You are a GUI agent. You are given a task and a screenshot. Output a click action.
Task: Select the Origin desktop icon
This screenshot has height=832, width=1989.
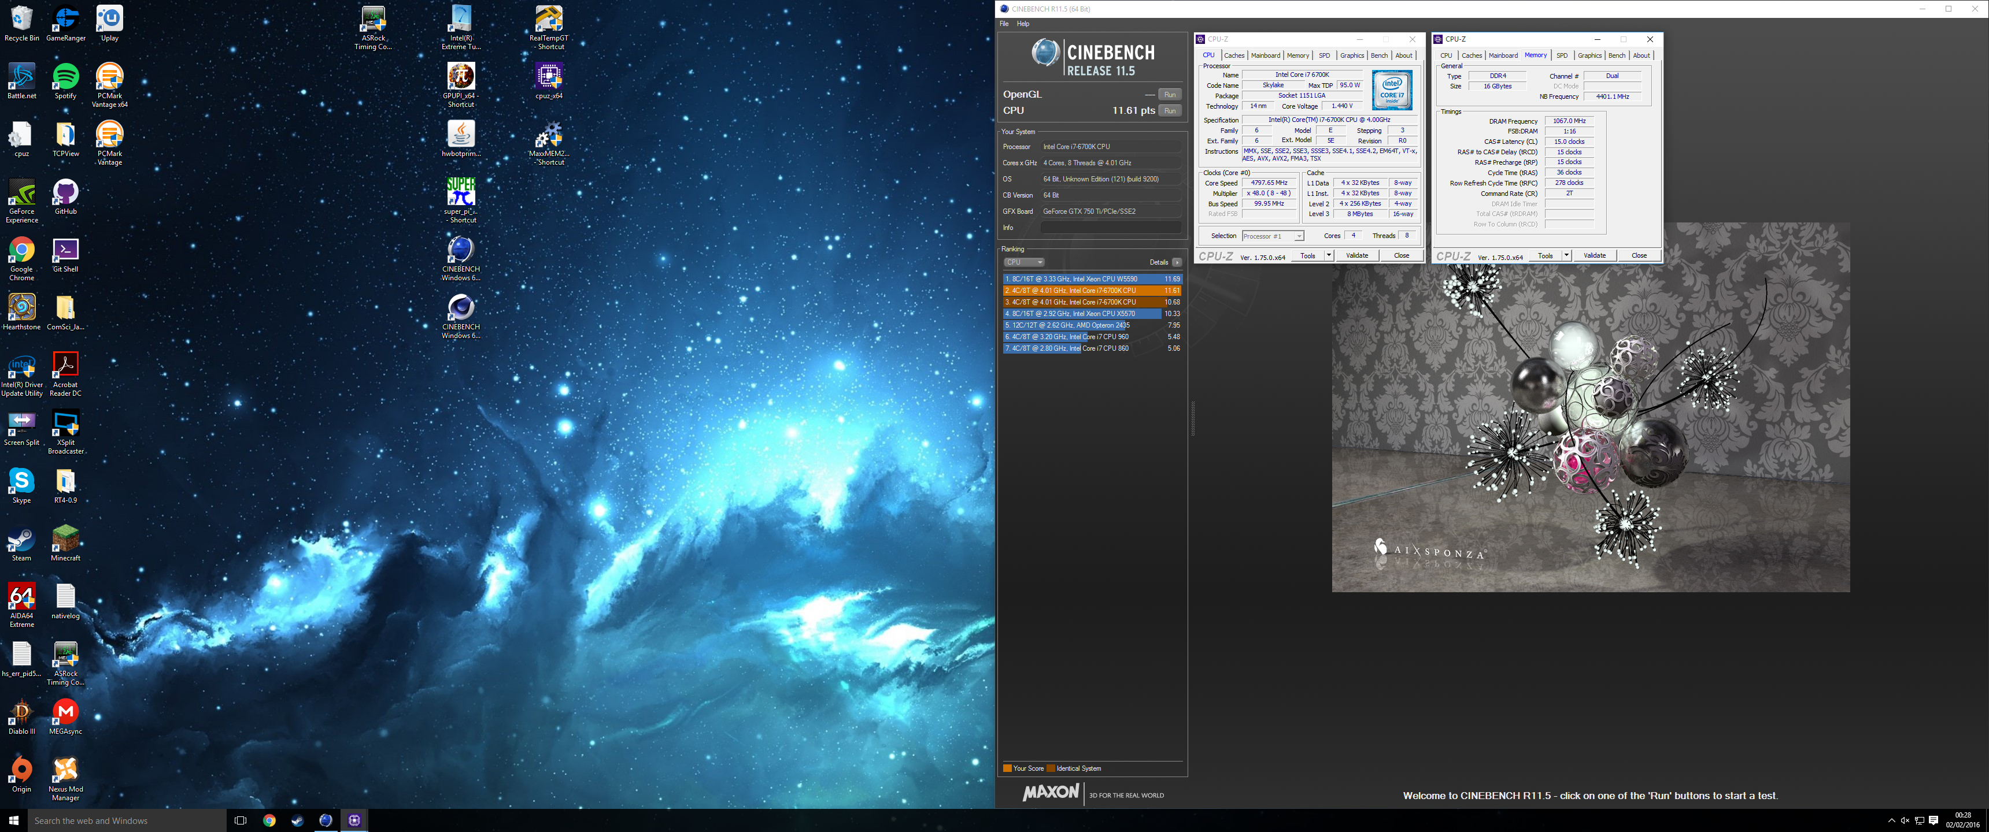(x=21, y=775)
